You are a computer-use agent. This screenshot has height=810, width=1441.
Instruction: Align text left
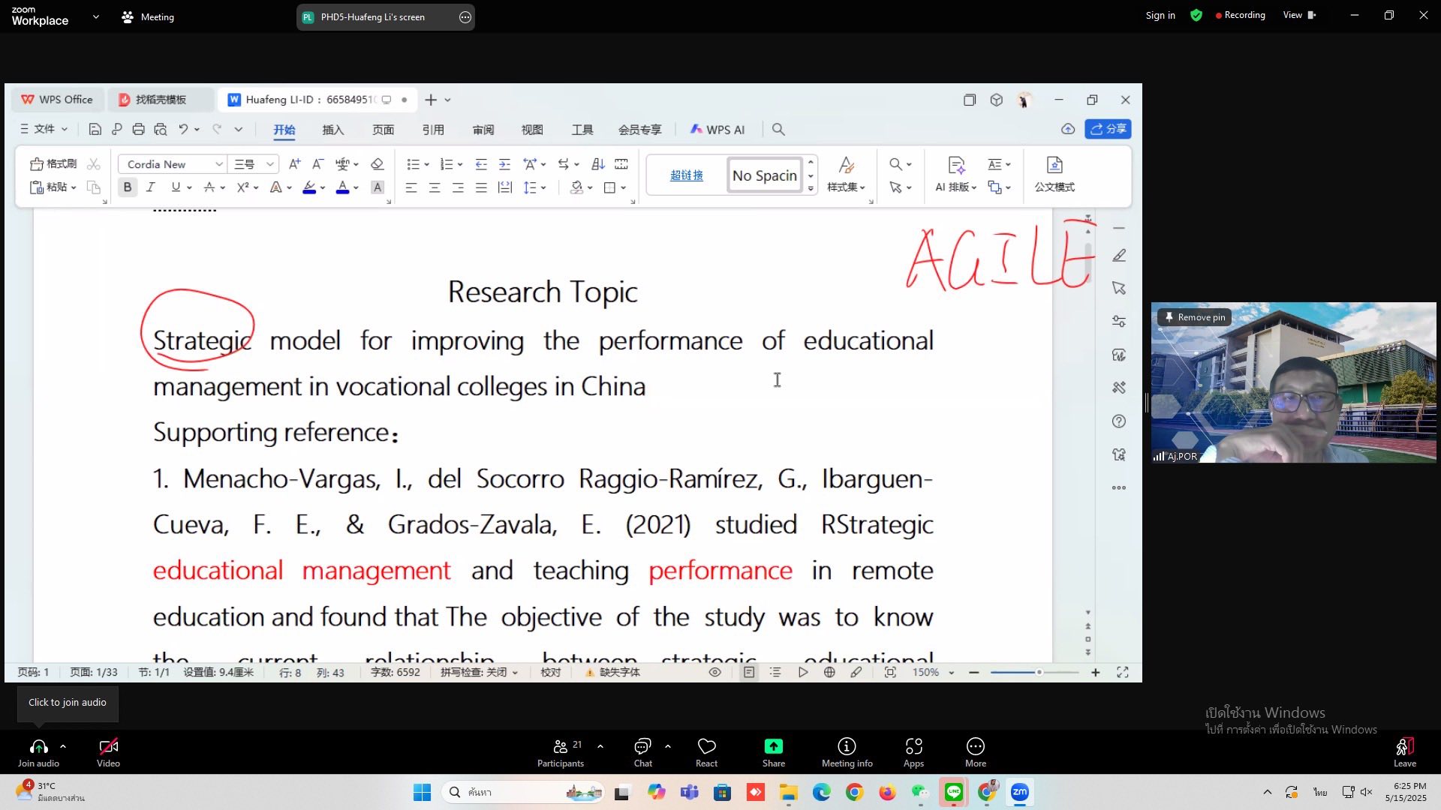point(411,187)
